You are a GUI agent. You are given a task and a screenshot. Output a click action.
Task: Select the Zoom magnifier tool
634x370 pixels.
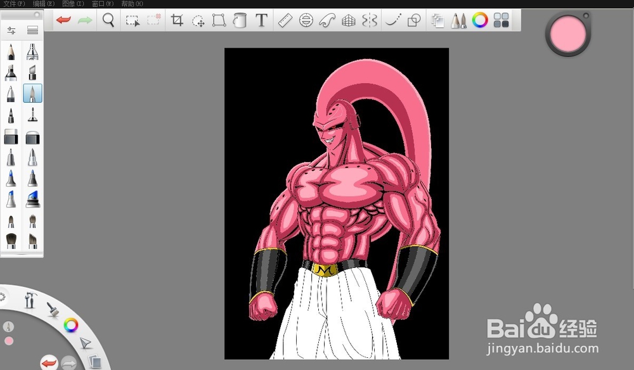[108, 20]
